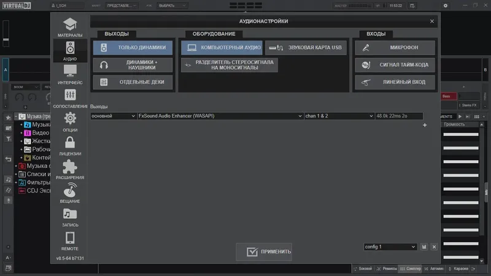Collapse the Музыка root tree node
491x276 pixels.
16,117
